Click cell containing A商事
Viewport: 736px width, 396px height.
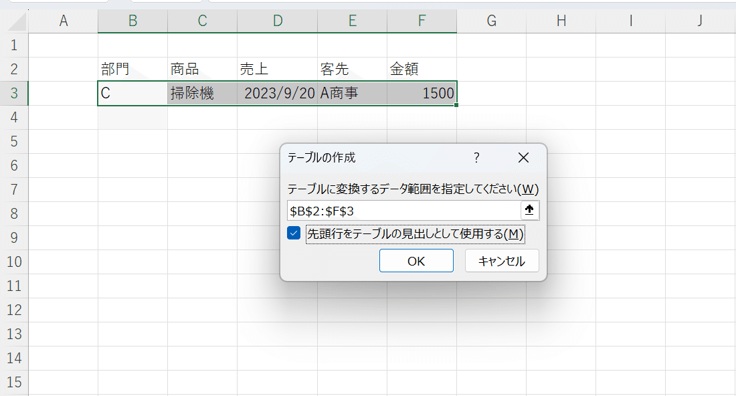(352, 94)
